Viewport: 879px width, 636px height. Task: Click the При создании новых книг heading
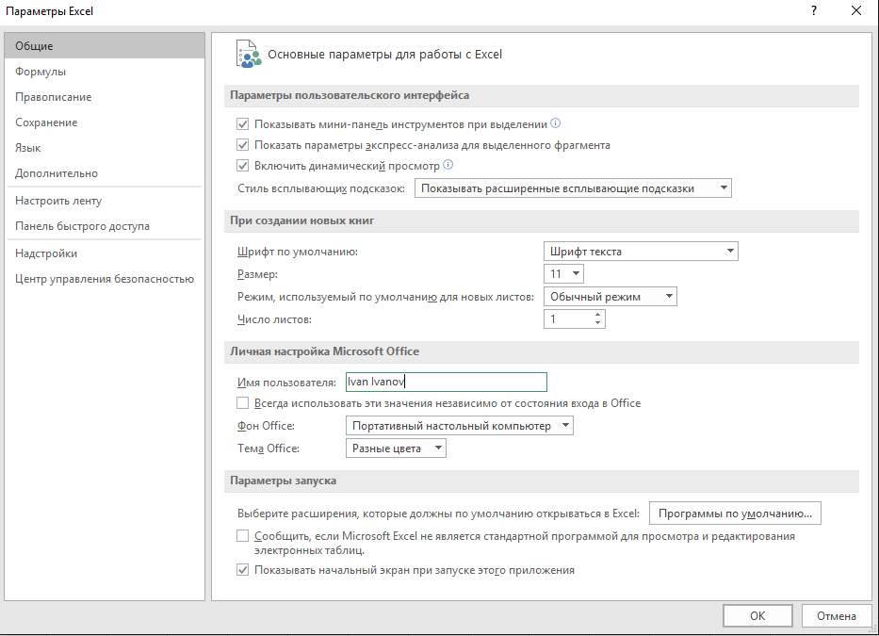[x=302, y=220]
